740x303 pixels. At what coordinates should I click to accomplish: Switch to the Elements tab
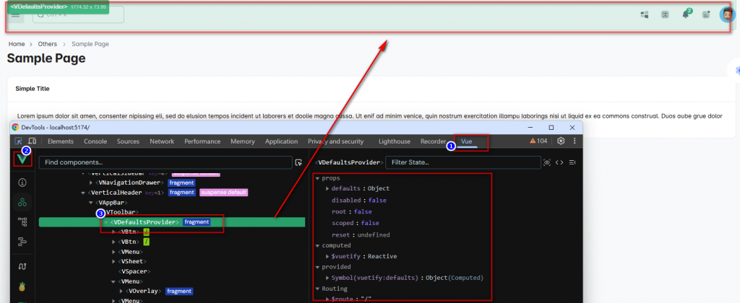click(x=61, y=141)
